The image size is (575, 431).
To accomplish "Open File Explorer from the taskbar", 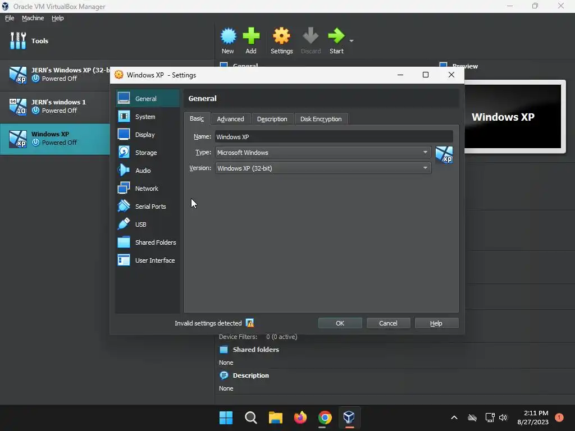I will point(275,418).
